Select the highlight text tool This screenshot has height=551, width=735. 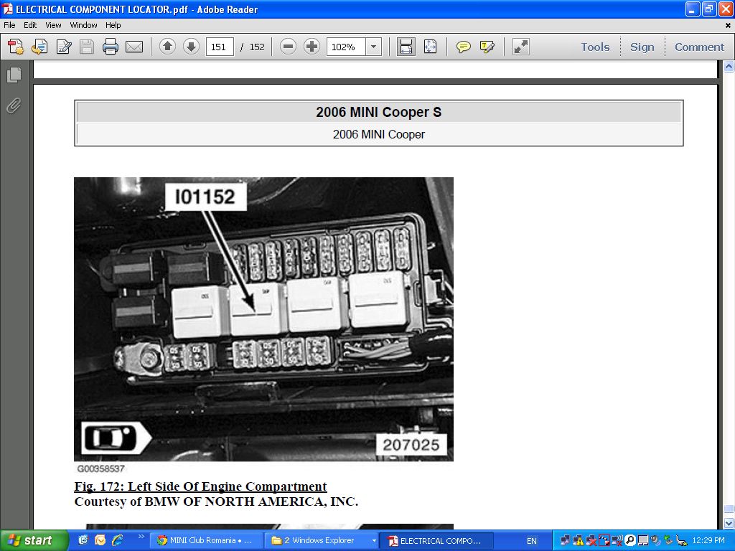click(x=487, y=47)
